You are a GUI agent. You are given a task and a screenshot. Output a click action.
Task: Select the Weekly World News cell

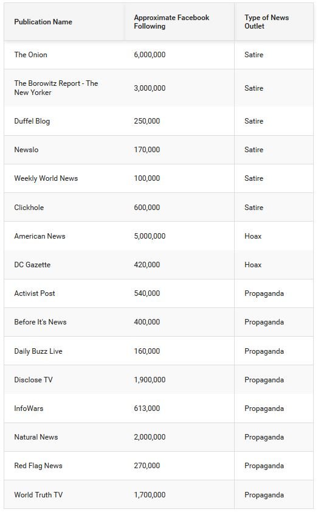(46, 178)
